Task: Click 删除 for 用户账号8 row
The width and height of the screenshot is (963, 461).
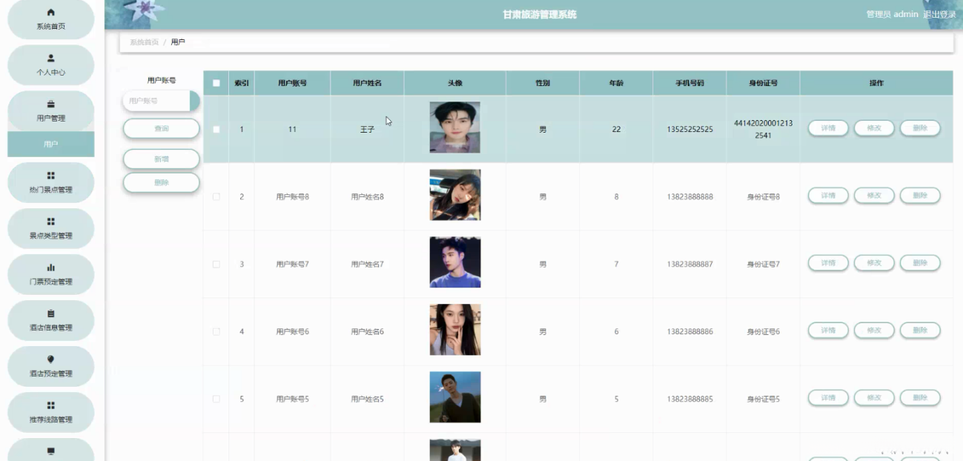Action: (920, 196)
